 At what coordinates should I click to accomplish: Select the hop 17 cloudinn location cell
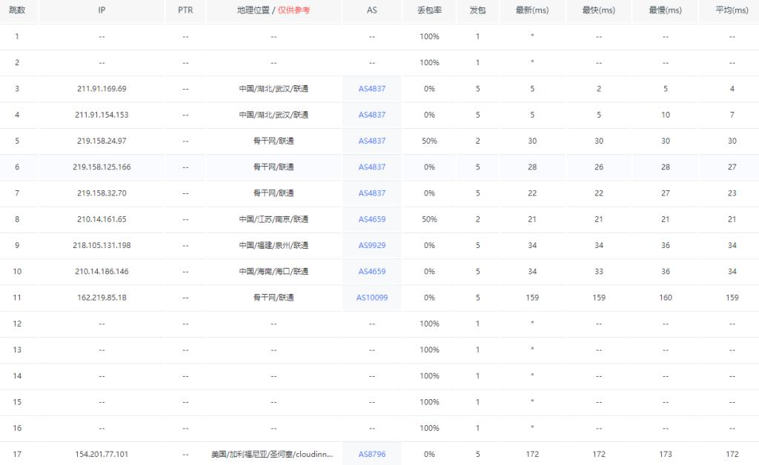click(274, 454)
